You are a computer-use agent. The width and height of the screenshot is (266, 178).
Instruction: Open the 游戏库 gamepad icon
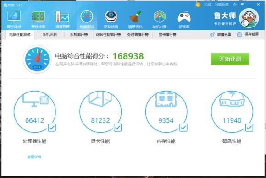click(x=184, y=17)
